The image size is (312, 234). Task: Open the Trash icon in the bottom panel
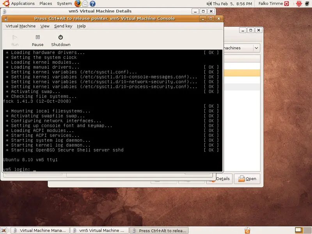[x=247, y=230]
